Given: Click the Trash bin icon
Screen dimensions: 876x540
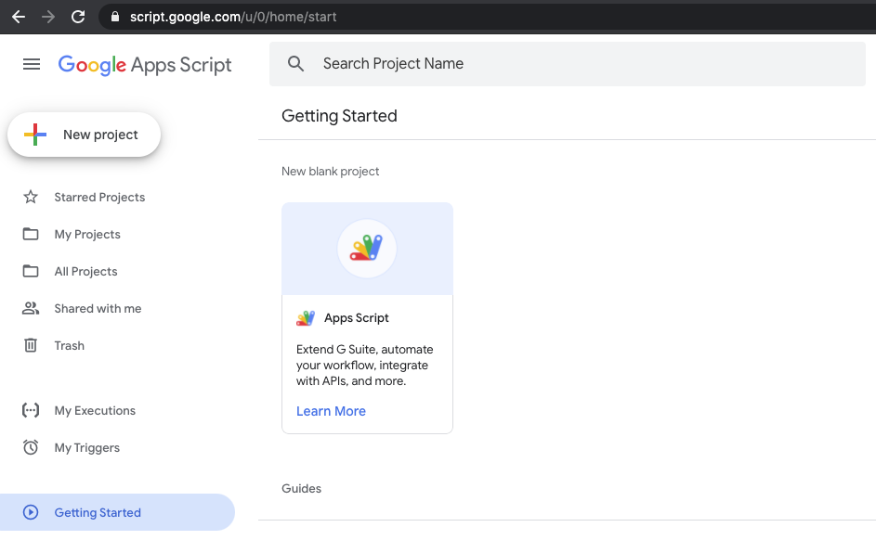Looking at the screenshot, I should tap(31, 345).
